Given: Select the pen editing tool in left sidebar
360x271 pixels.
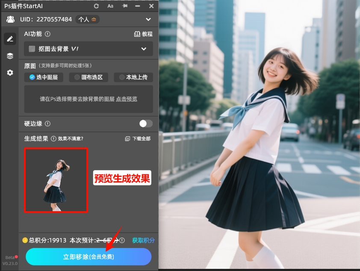Looking at the screenshot, I should (9, 38).
